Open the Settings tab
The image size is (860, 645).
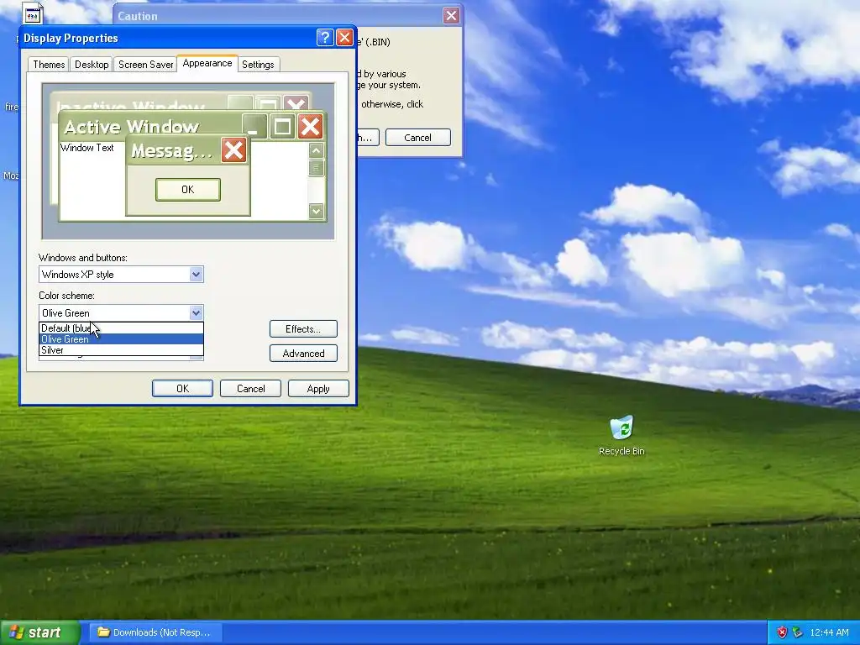coord(258,64)
